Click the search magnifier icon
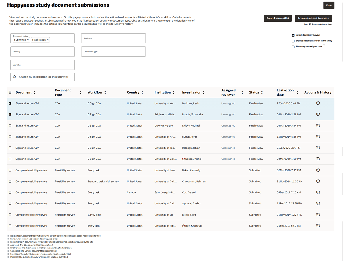This screenshot has width=343, height=261. pyautogui.click(x=15, y=77)
